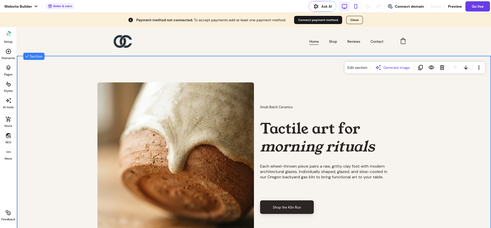Select the Shop menu item
Screen dimensions: 491x228
[333, 41]
